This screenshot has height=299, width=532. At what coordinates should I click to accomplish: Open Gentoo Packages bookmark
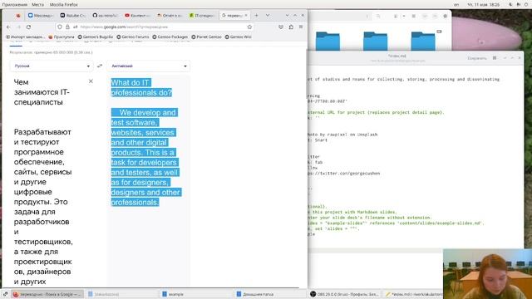(170, 37)
